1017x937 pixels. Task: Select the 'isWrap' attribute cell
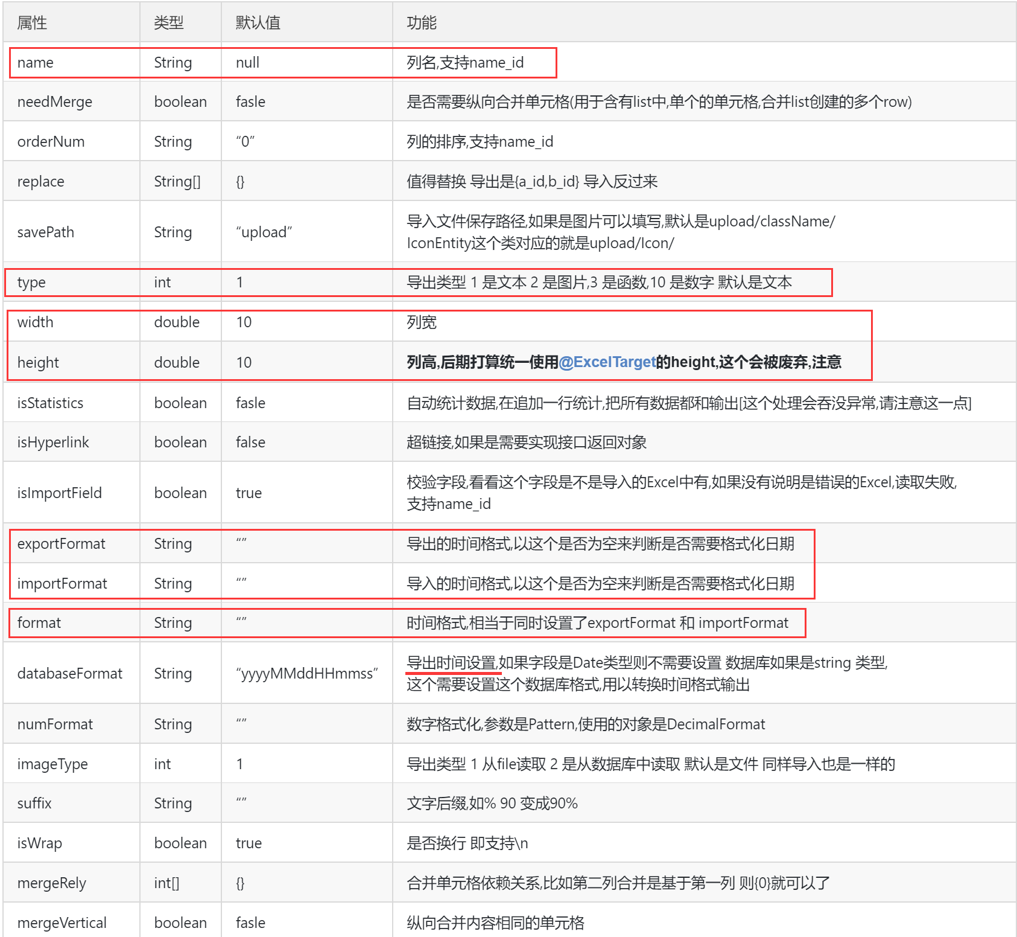(71, 843)
